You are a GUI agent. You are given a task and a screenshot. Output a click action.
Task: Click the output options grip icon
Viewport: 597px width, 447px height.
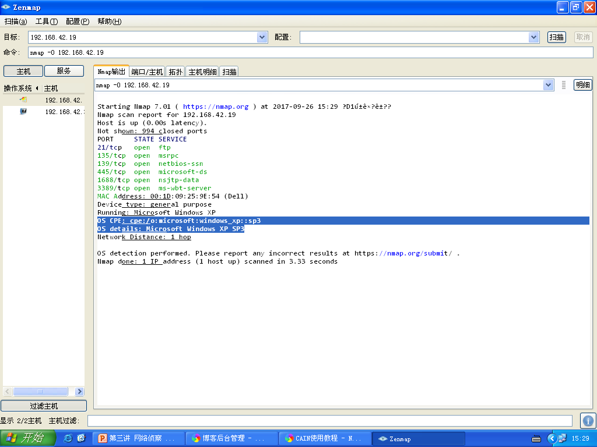point(564,85)
